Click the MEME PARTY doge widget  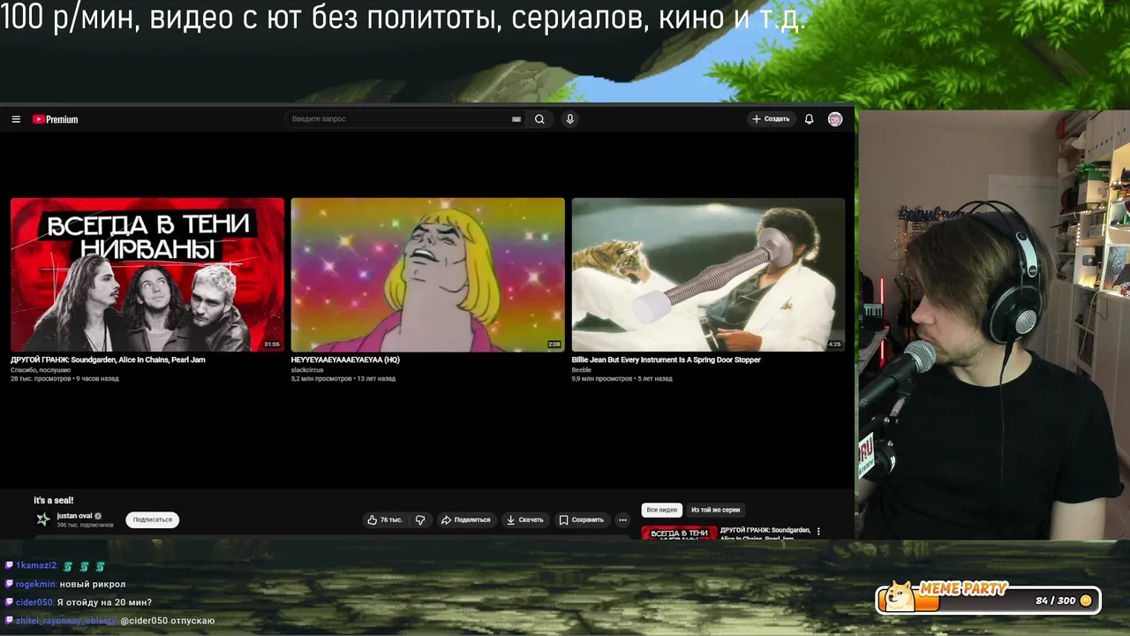pos(989,596)
